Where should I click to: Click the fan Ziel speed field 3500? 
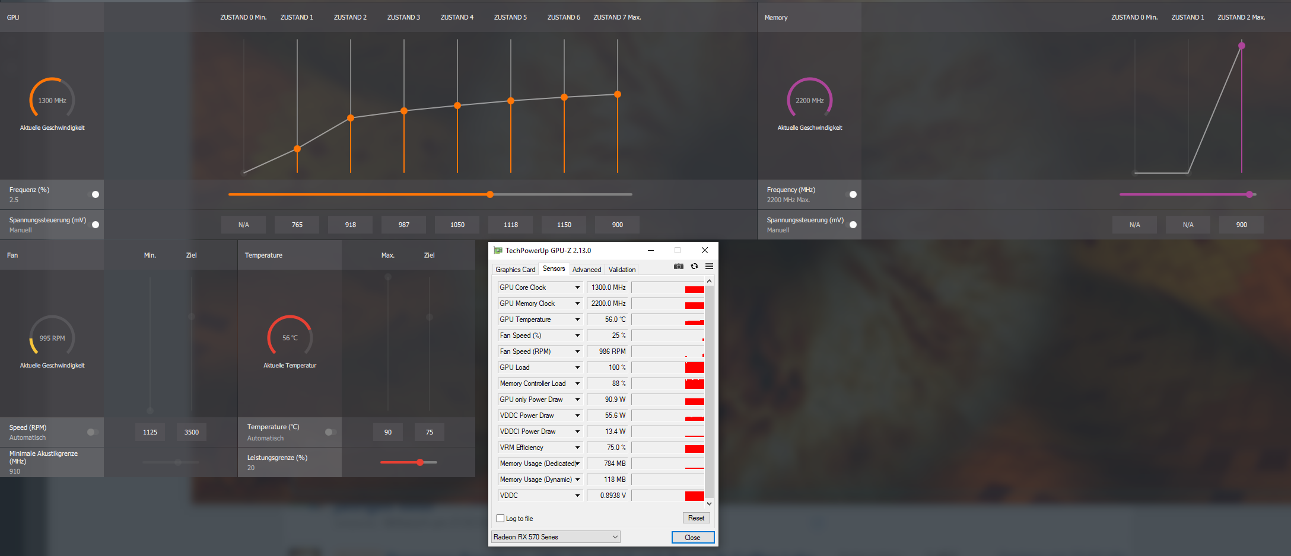(192, 432)
